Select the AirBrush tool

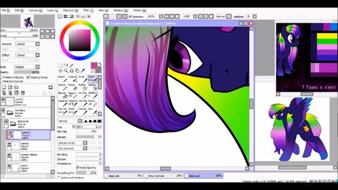pos(73,79)
